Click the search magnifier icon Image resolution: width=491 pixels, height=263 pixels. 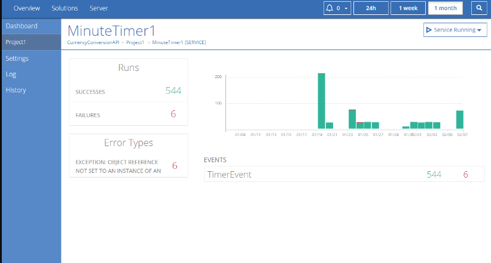click(479, 8)
